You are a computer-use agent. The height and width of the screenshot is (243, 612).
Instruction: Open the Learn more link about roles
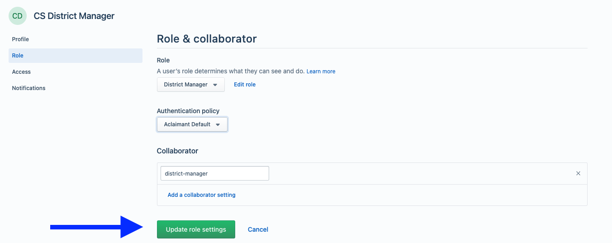(x=321, y=71)
